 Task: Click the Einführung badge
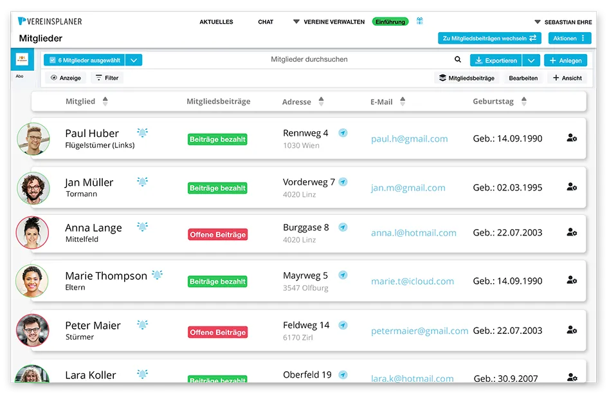(x=390, y=22)
